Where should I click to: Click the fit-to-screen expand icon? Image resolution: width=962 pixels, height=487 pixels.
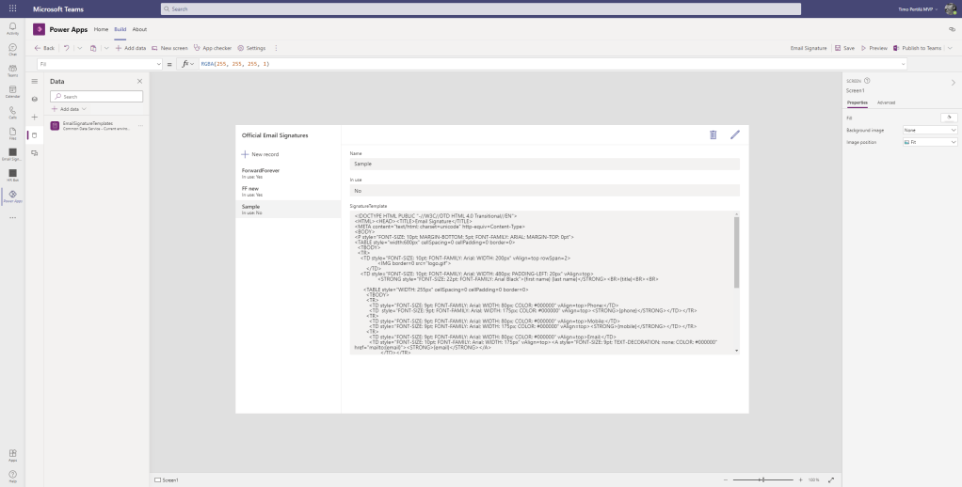click(x=830, y=479)
